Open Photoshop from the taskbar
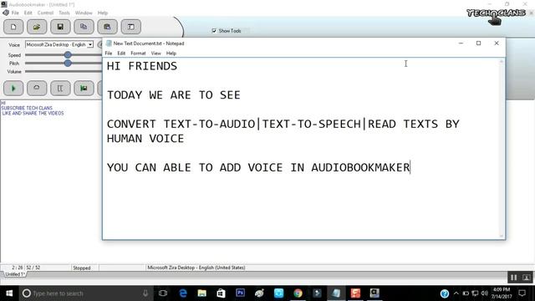 240,293
